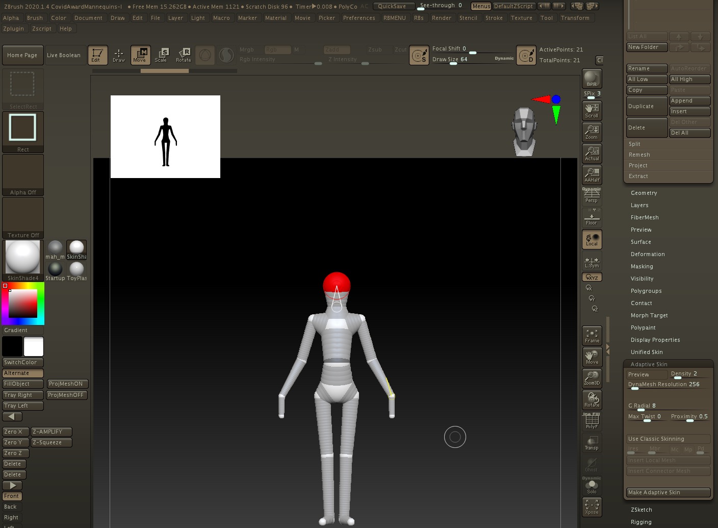Click the Xpose icon
This screenshot has width=718, height=528.
click(592, 507)
